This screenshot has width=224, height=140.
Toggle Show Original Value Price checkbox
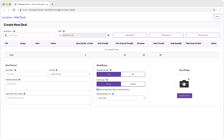pyautogui.click(x=97, y=89)
